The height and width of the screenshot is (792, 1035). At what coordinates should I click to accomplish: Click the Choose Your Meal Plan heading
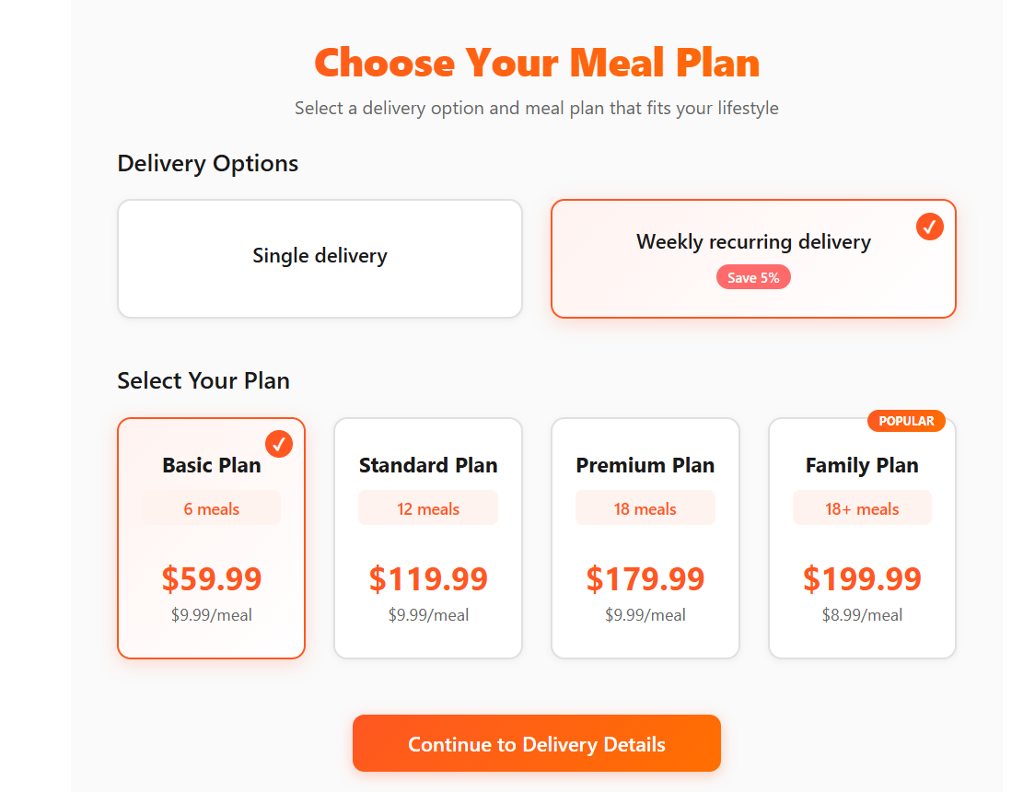click(537, 63)
